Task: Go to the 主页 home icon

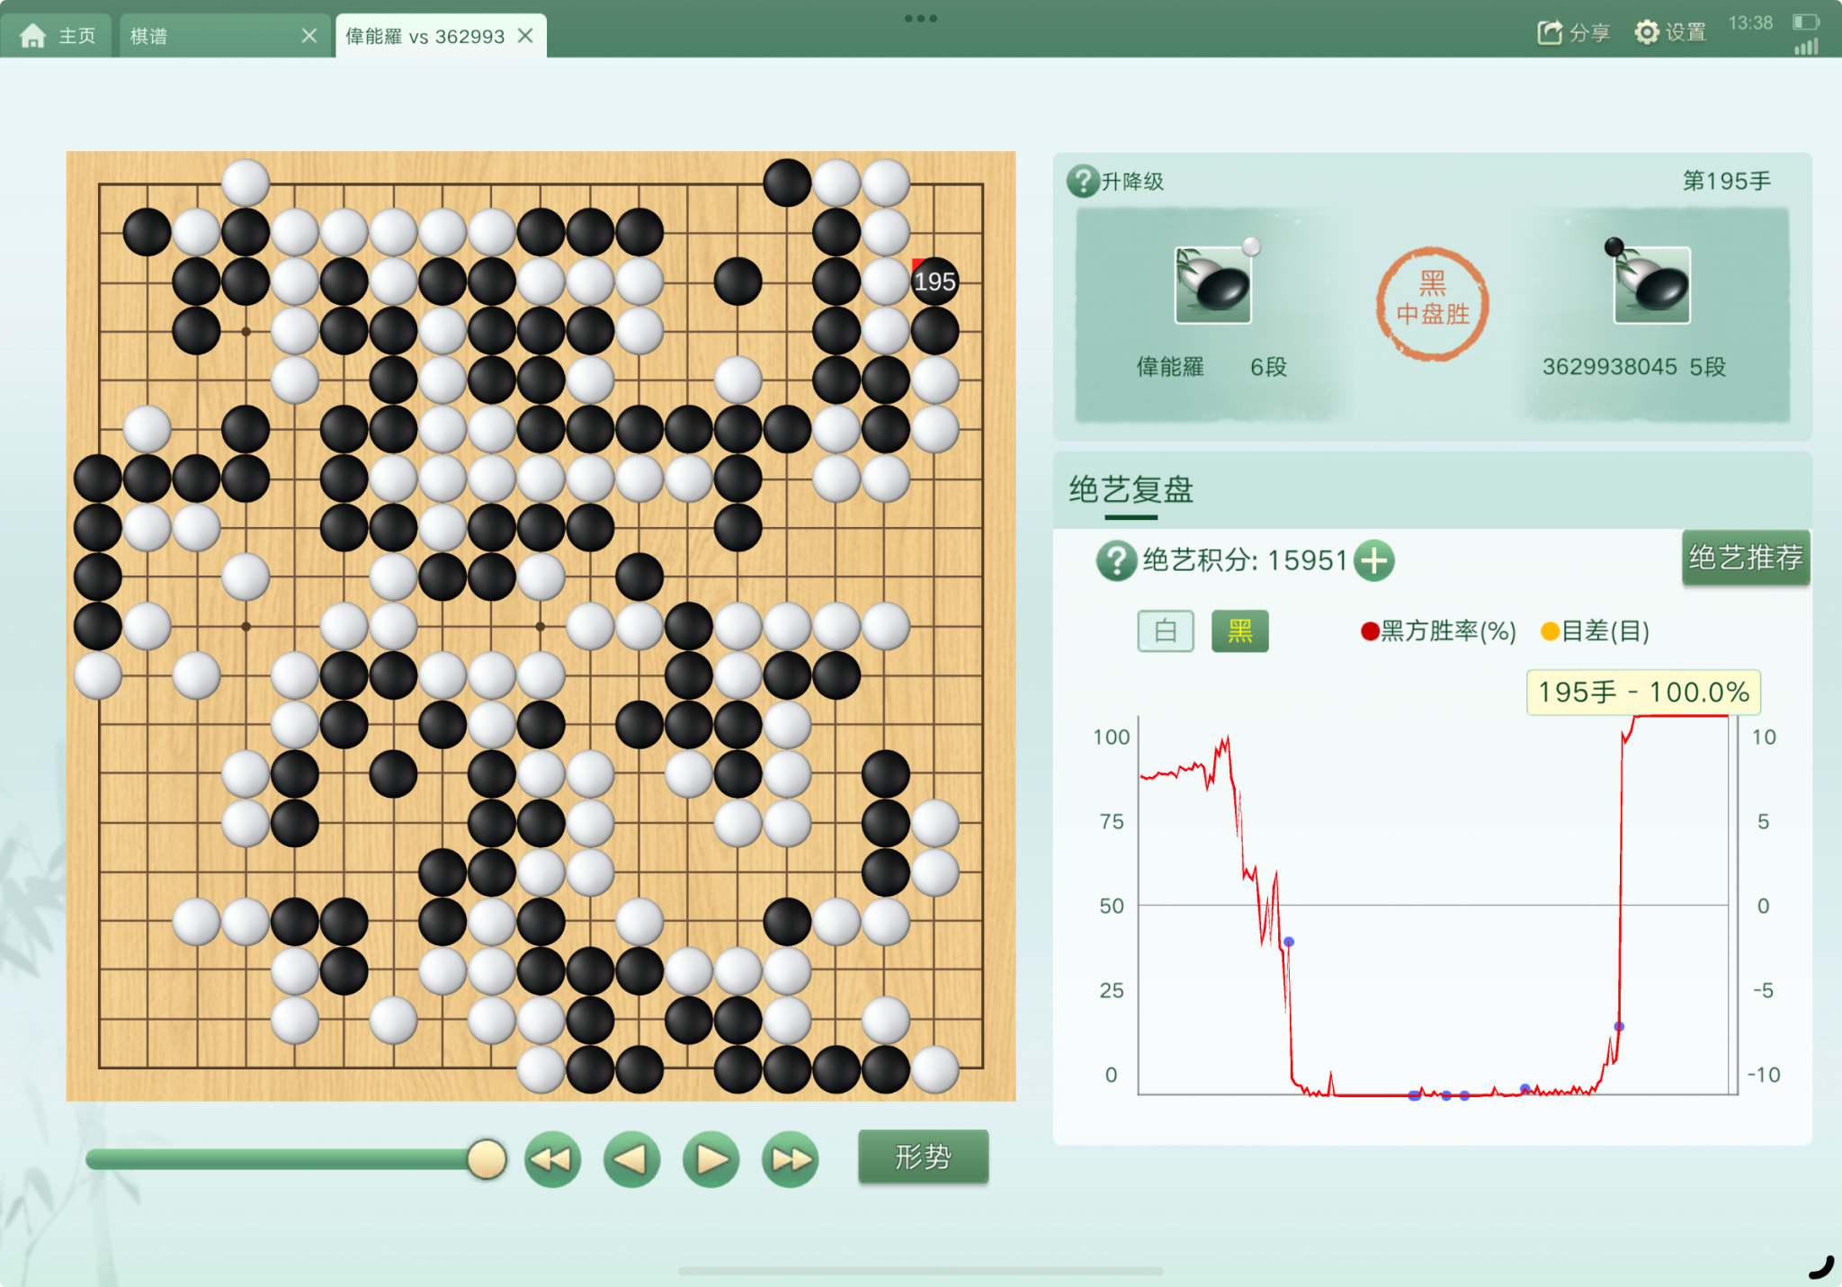Action: point(33,36)
